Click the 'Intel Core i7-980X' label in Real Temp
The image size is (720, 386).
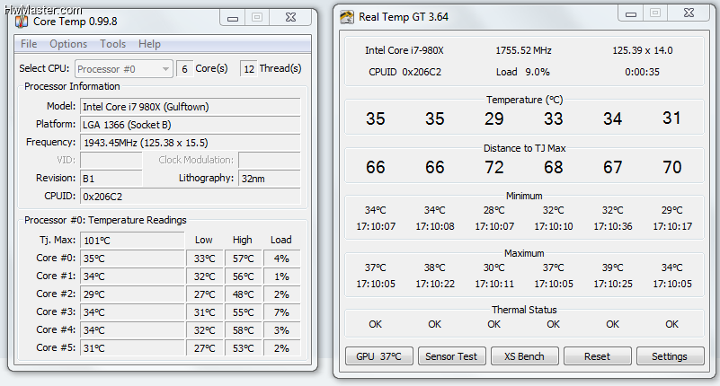coord(404,50)
